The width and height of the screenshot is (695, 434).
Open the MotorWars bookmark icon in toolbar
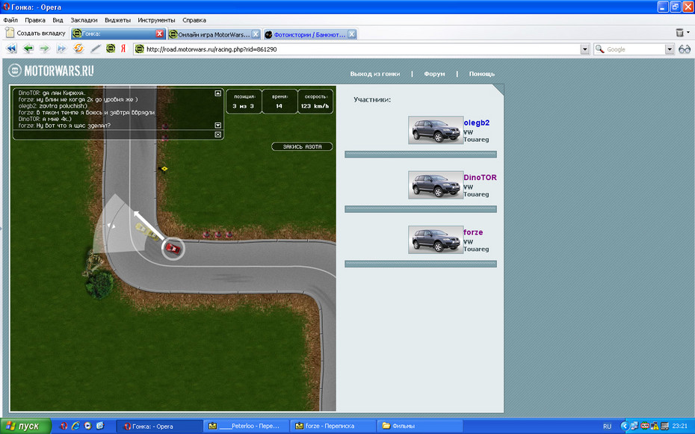click(x=111, y=49)
